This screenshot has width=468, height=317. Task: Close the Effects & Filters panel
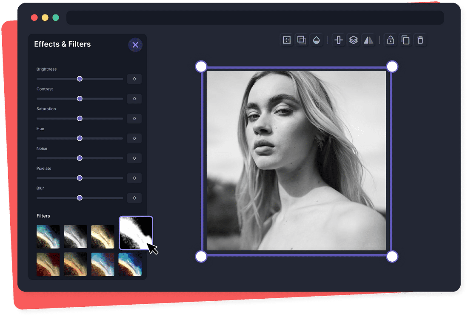(135, 45)
